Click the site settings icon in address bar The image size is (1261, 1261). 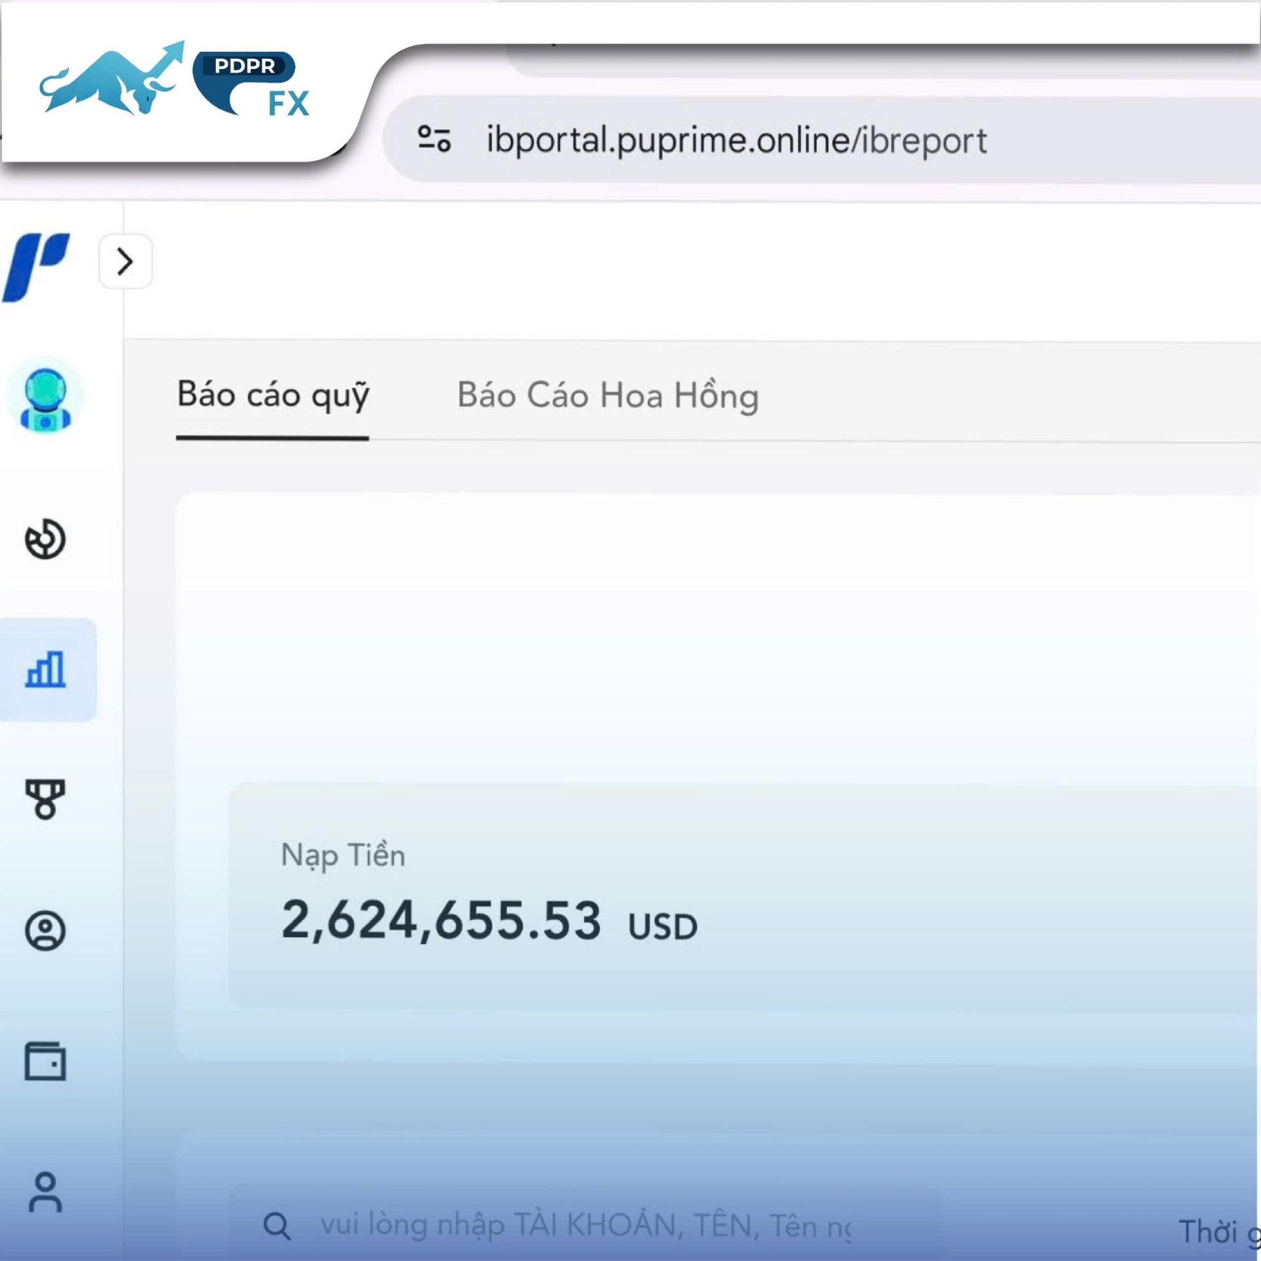click(x=434, y=139)
